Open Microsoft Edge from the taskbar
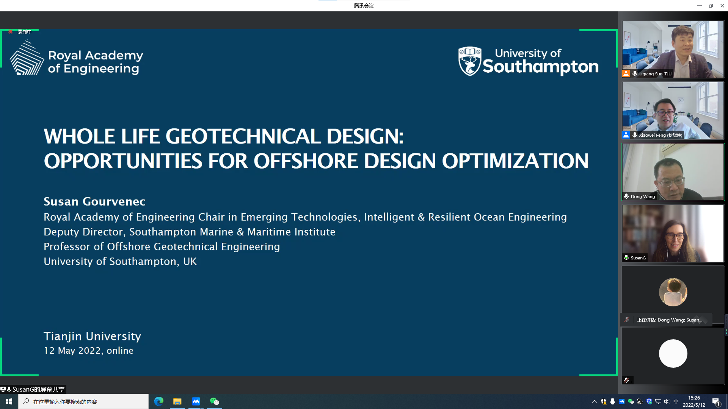 coord(159,401)
